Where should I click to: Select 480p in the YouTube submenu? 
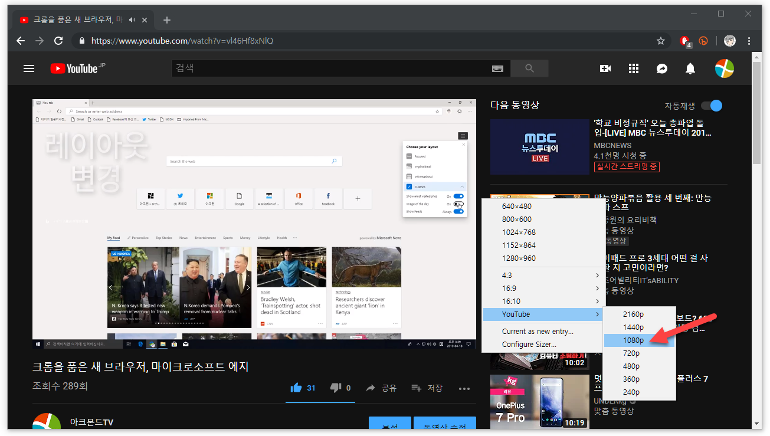pyautogui.click(x=639, y=366)
